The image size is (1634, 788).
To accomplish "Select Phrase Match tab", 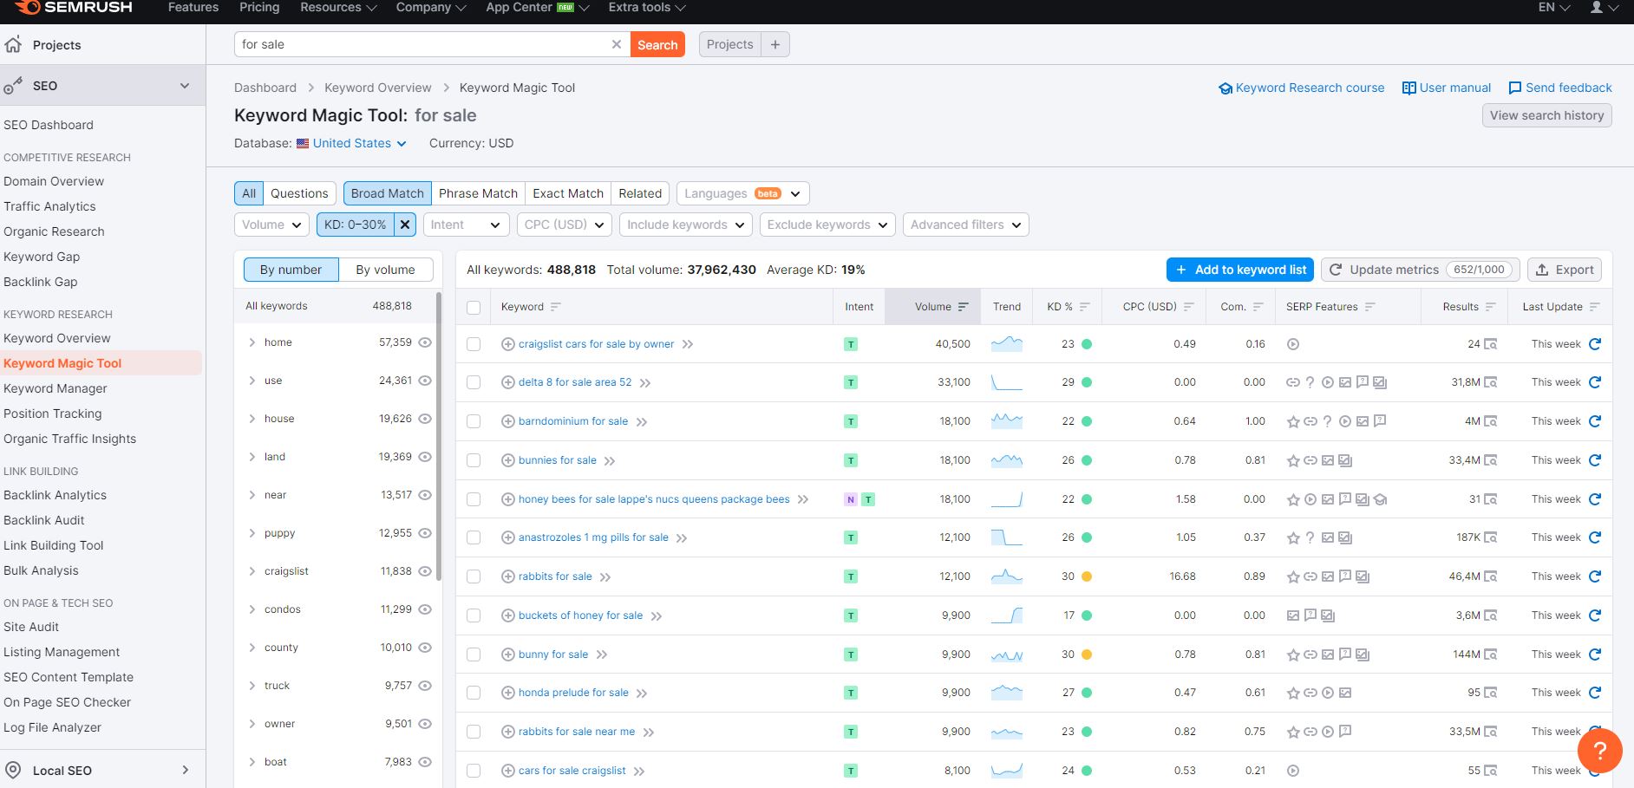I will click(478, 193).
